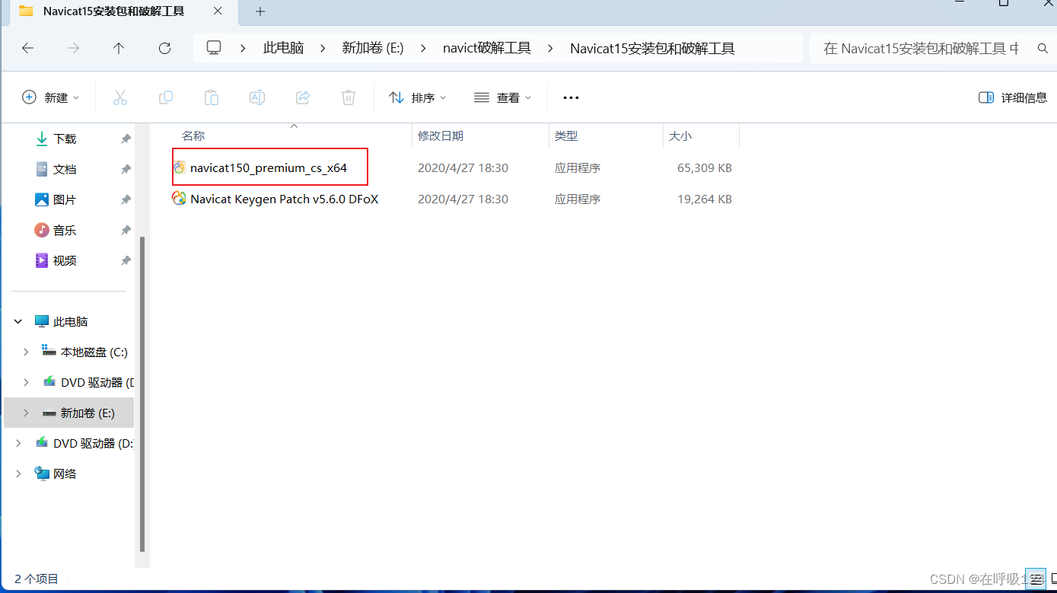
Task: Go up one folder level
Action: (x=119, y=48)
